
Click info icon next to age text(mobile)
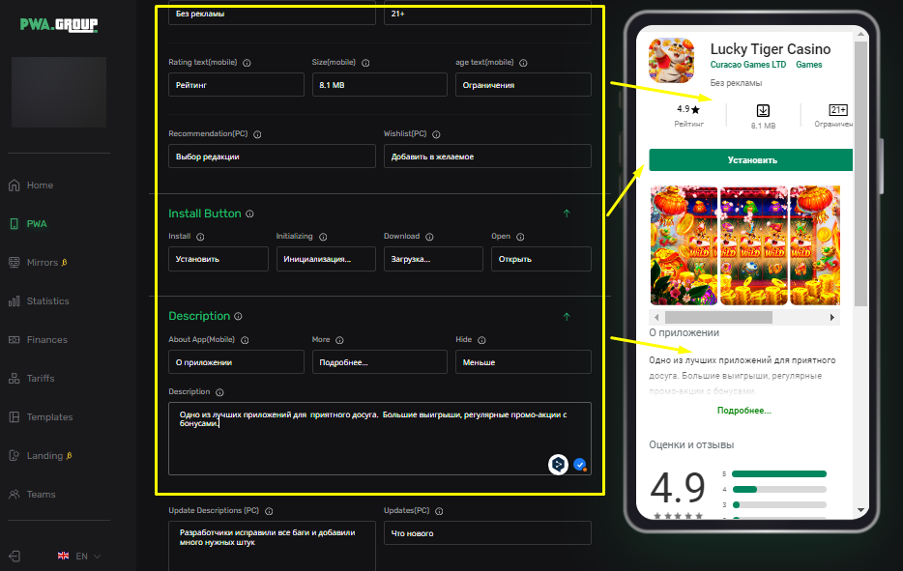click(x=523, y=63)
